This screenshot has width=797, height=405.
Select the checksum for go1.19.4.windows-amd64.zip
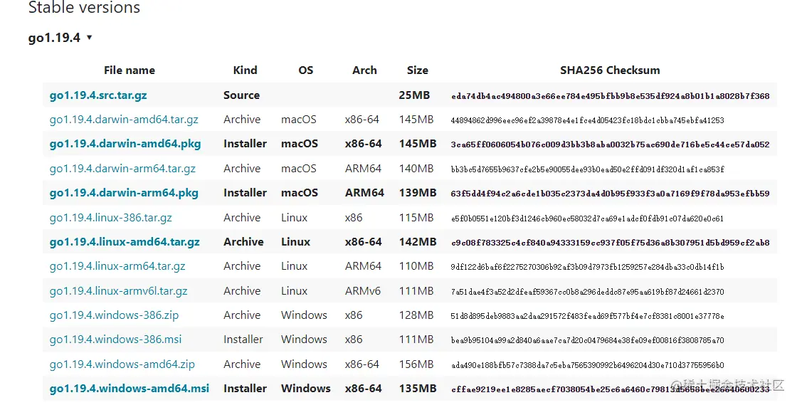(x=587, y=365)
